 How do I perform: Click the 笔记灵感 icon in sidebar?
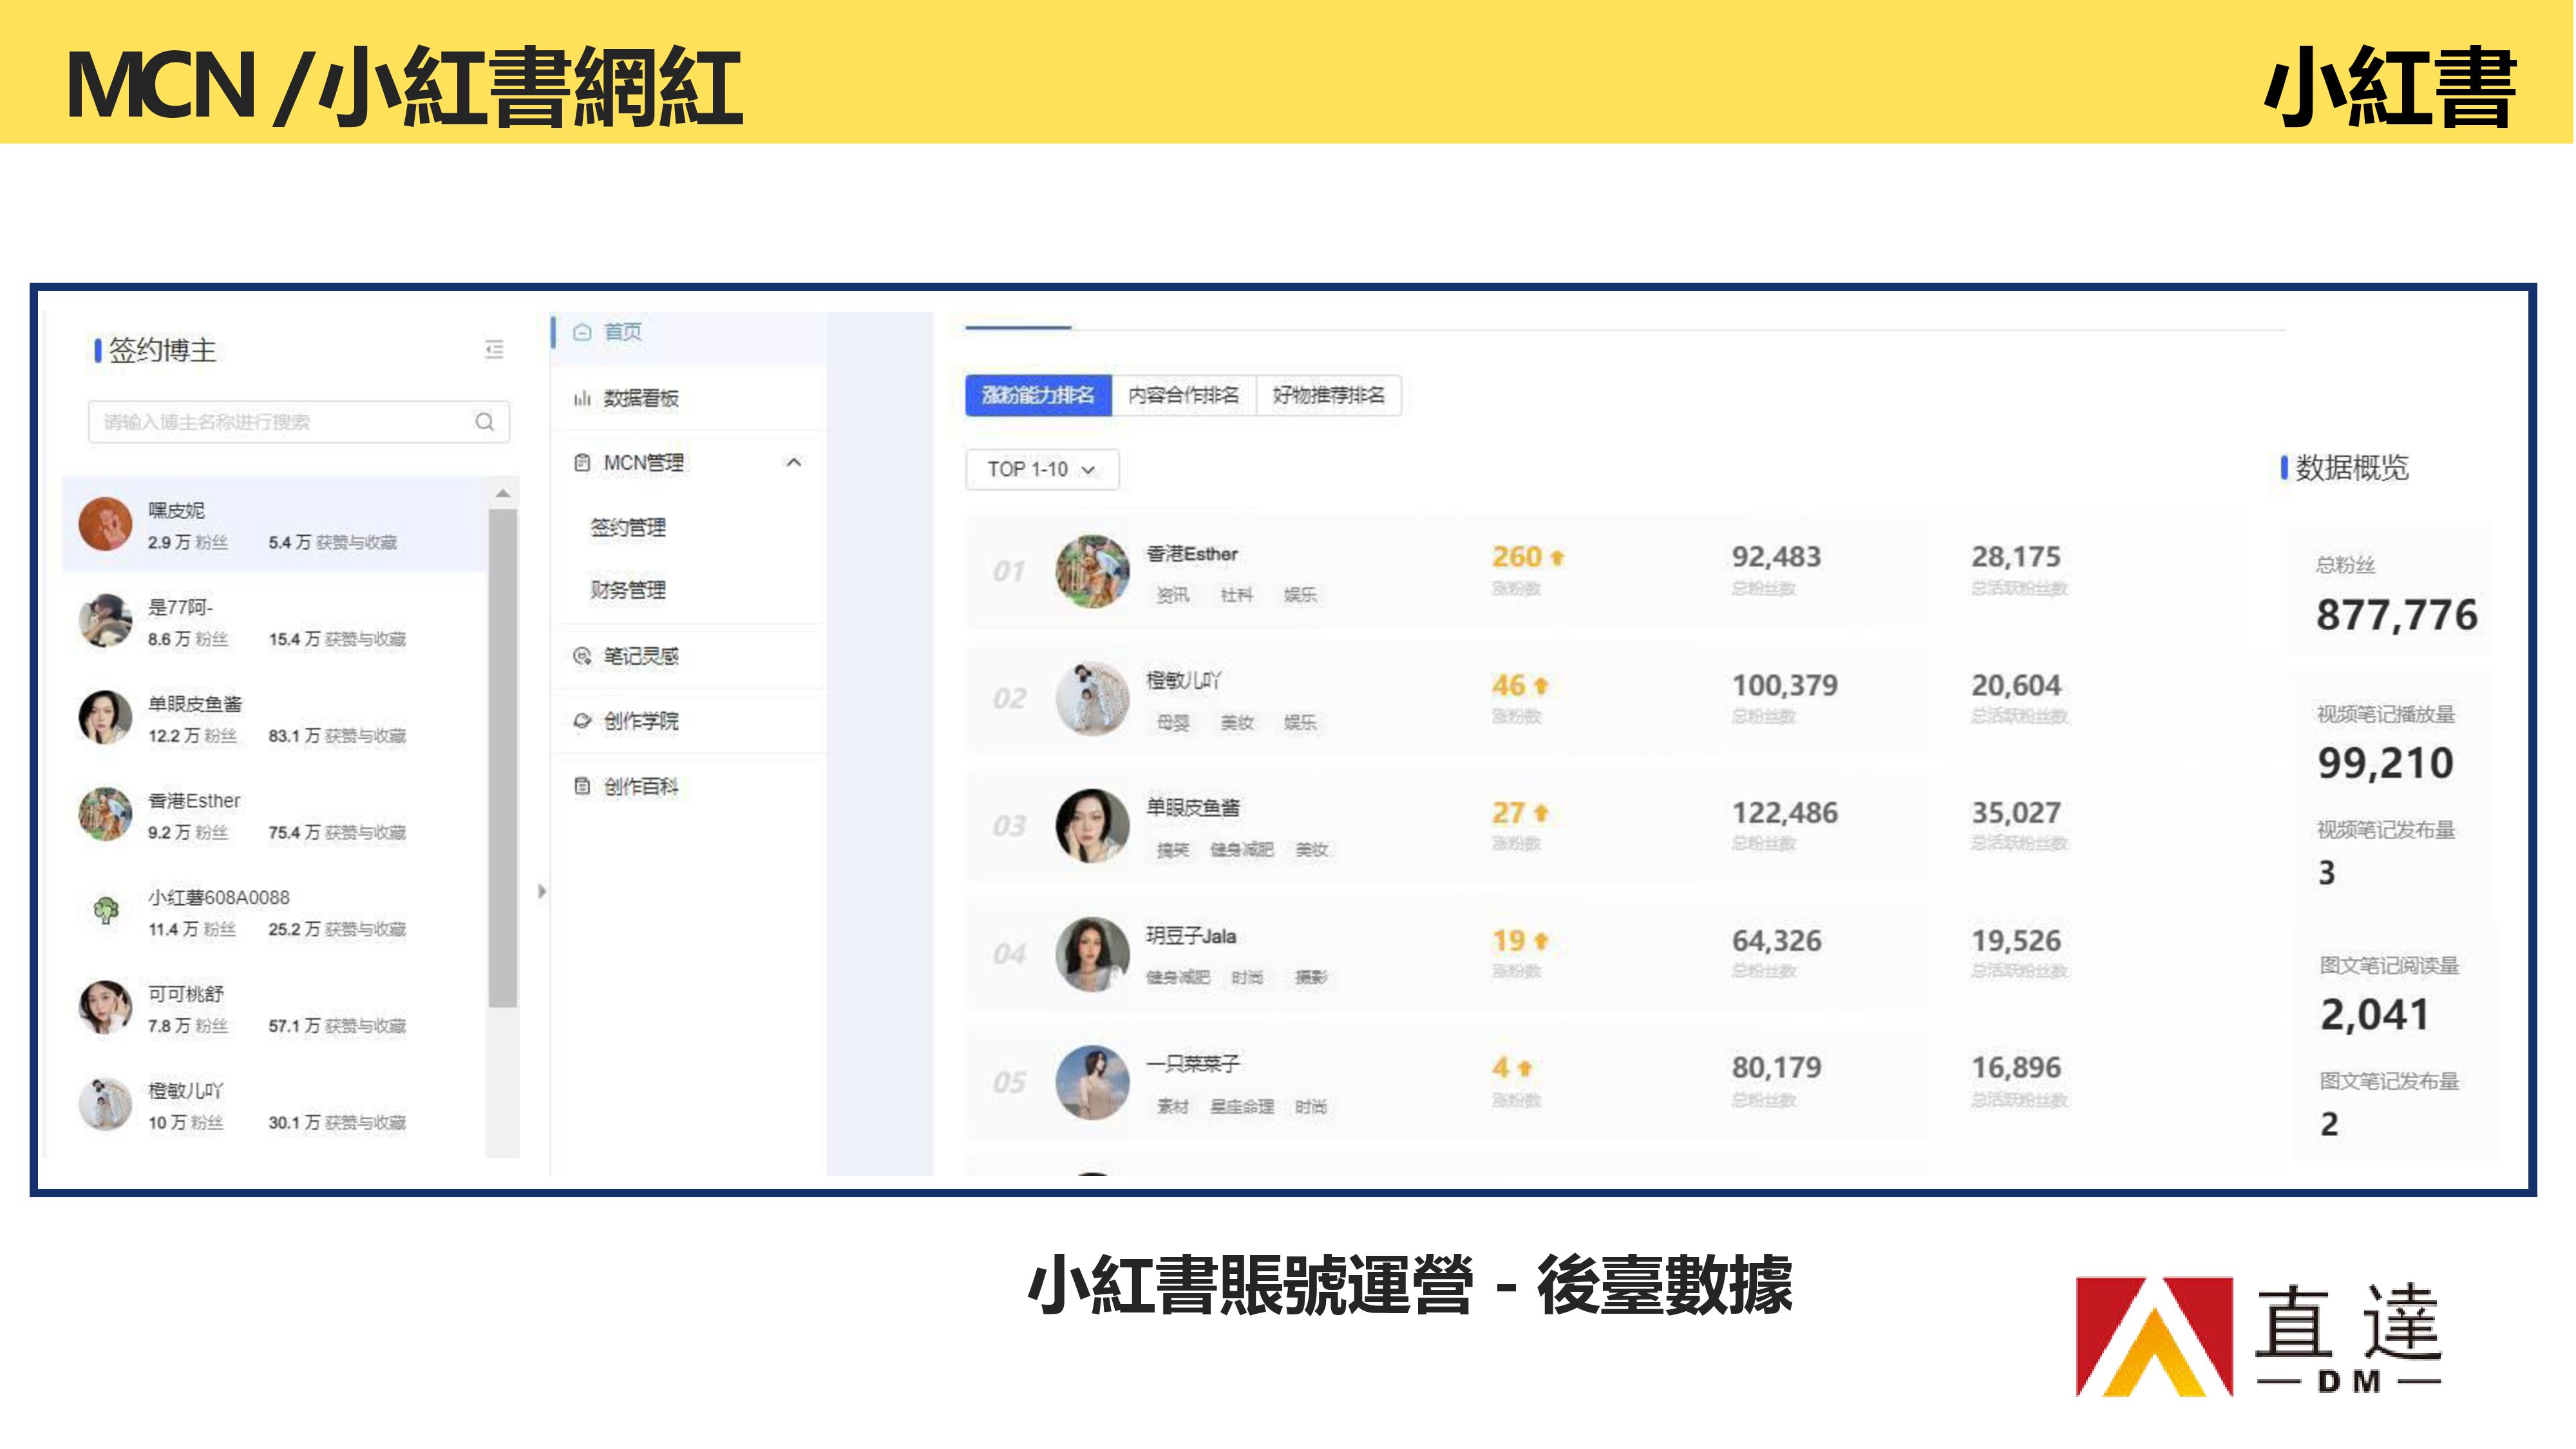[582, 656]
